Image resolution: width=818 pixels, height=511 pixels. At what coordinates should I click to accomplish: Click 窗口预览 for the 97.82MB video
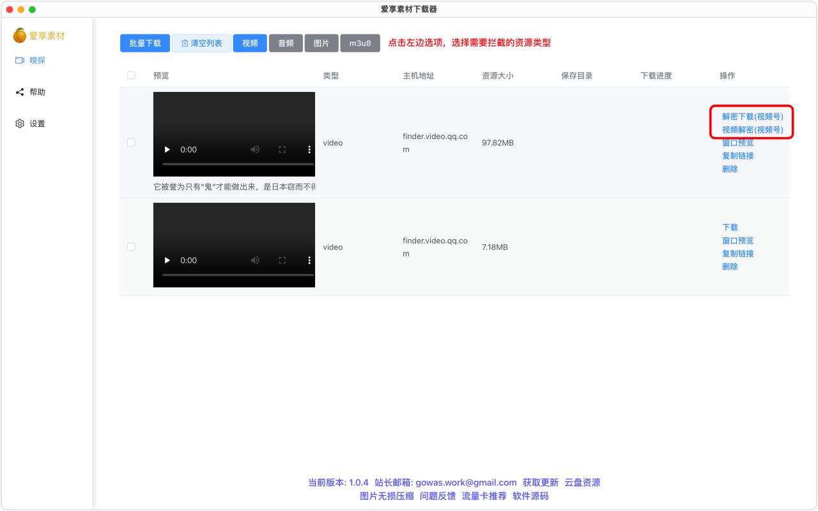click(x=737, y=143)
